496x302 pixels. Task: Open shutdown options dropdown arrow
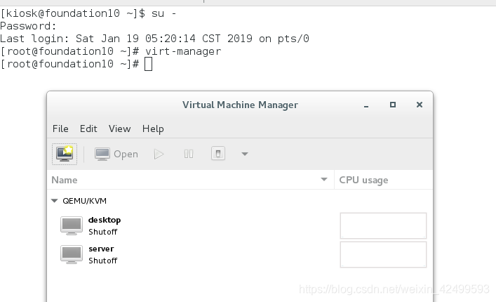pos(245,155)
